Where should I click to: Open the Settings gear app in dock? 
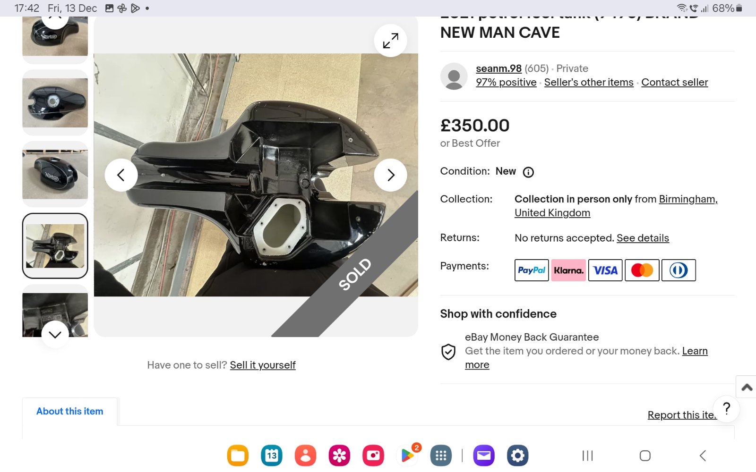517,455
